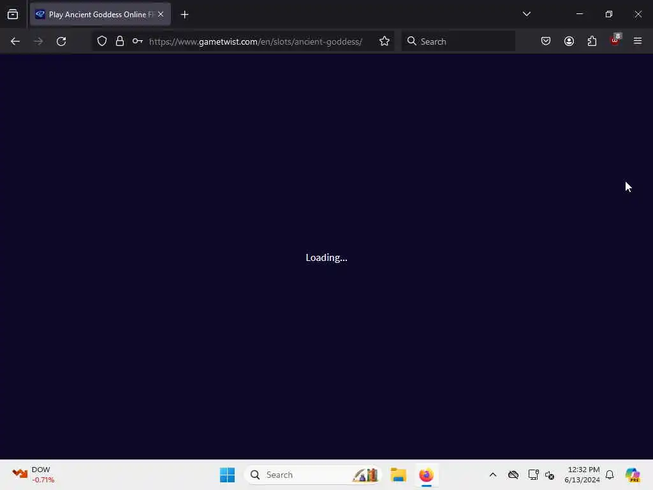Open the DOW stocks widget

coord(34,475)
